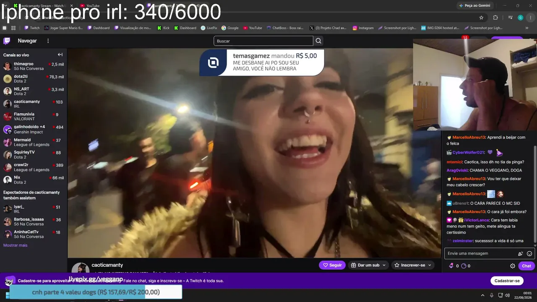The height and width of the screenshot is (302, 537).
Task: Open thimagroo channel avatar
Action: coord(7,66)
